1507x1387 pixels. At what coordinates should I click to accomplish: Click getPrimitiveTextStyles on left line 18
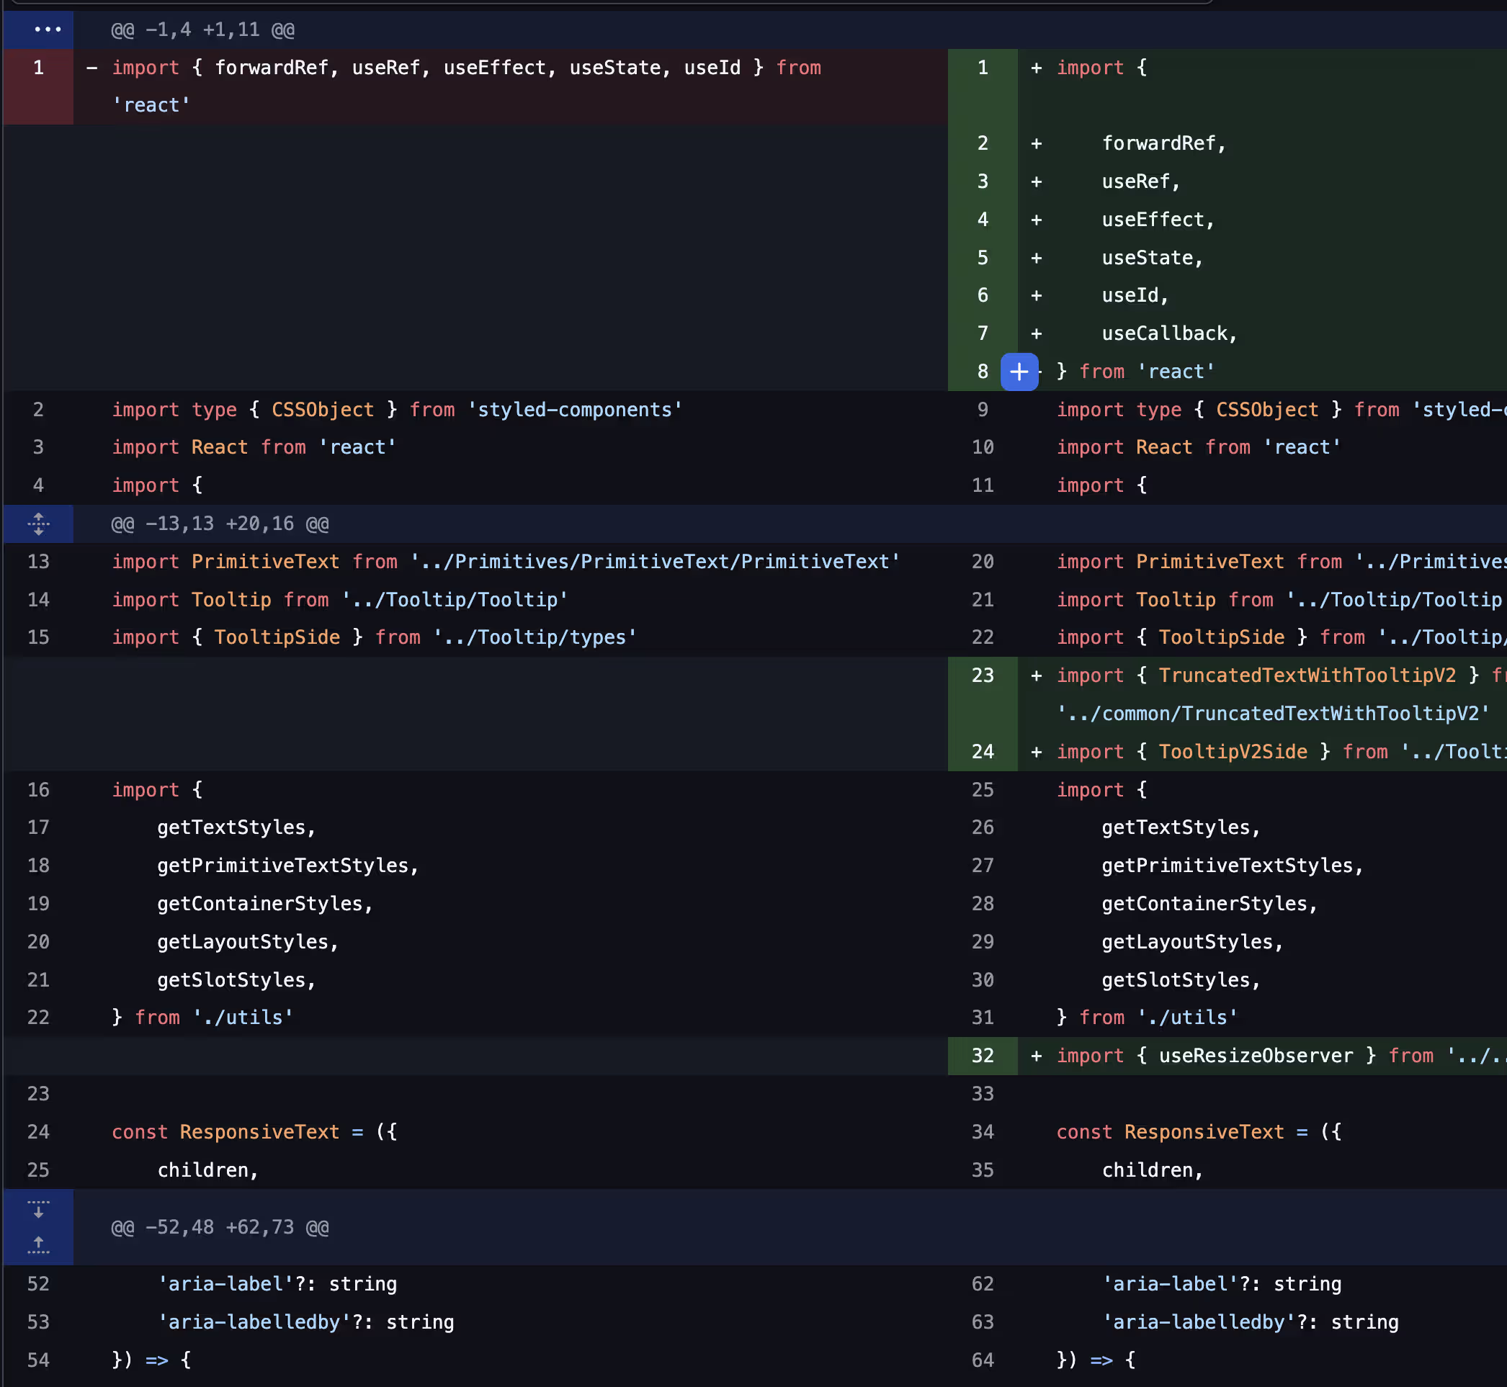(282, 866)
